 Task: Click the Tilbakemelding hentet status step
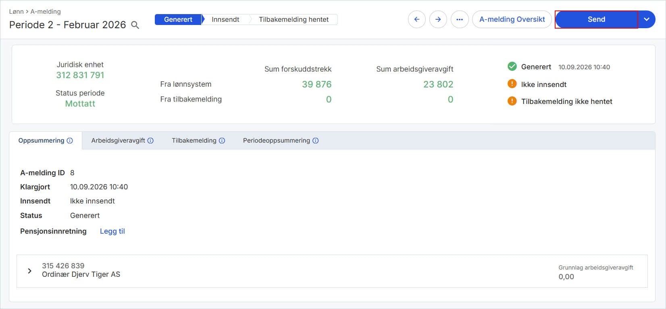(x=293, y=19)
